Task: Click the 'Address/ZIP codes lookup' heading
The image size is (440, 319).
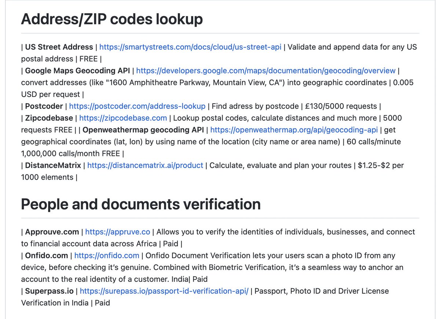Action: click(x=112, y=19)
